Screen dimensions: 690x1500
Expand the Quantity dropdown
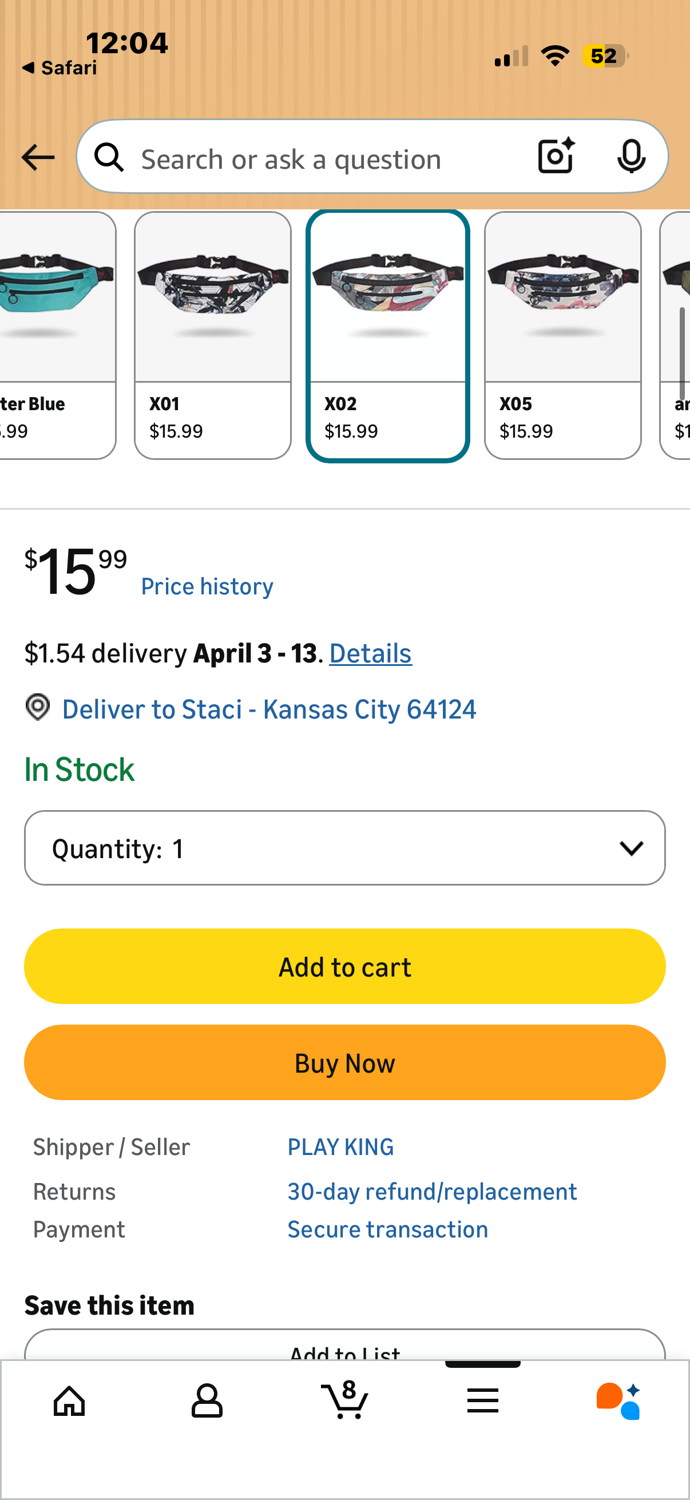(x=344, y=848)
